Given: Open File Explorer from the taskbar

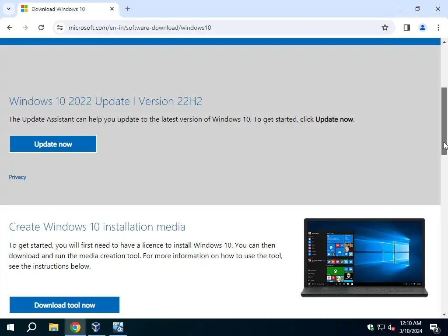Looking at the screenshot, I should click(53, 327).
